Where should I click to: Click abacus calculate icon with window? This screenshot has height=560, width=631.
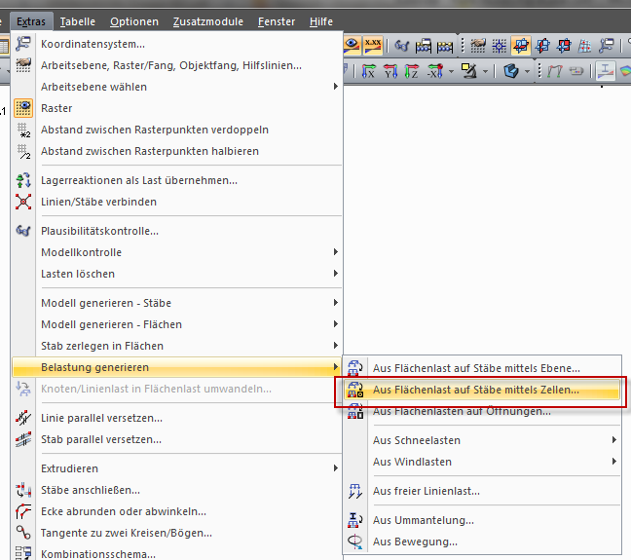423,46
